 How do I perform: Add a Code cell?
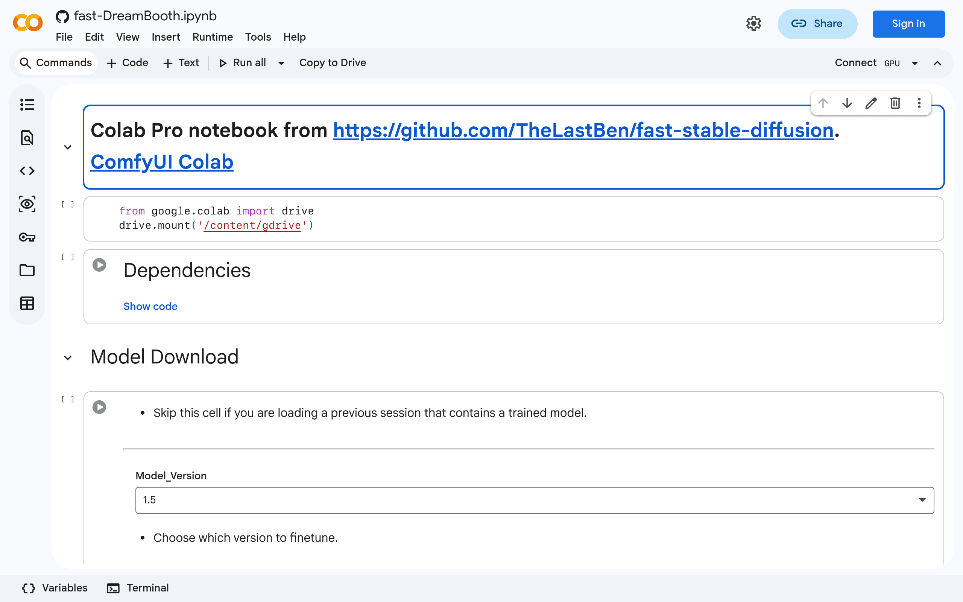[128, 63]
